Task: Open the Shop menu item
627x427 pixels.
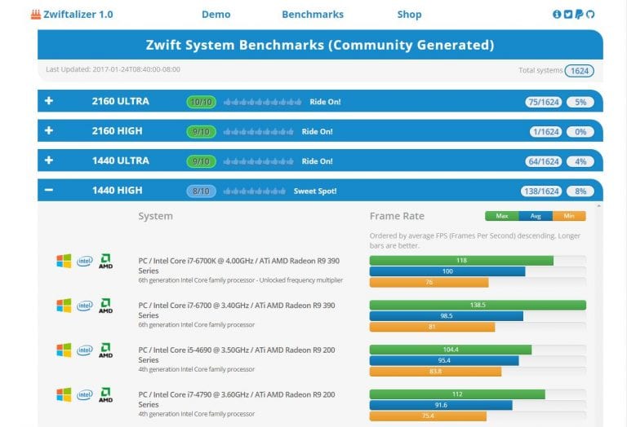Action: (x=409, y=15)
